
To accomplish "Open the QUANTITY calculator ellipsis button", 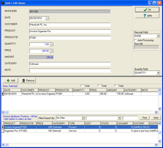I will coord(51,44).
